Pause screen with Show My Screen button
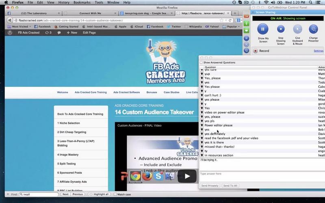 click(262, 29)
